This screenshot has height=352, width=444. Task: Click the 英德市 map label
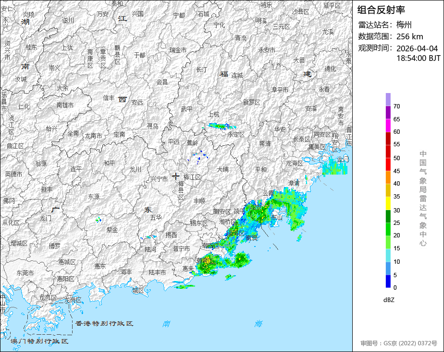click(13, 174)
